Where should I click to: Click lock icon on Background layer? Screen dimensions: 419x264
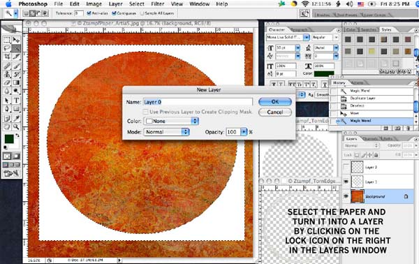pyautogui.click(x=406, y=197)
